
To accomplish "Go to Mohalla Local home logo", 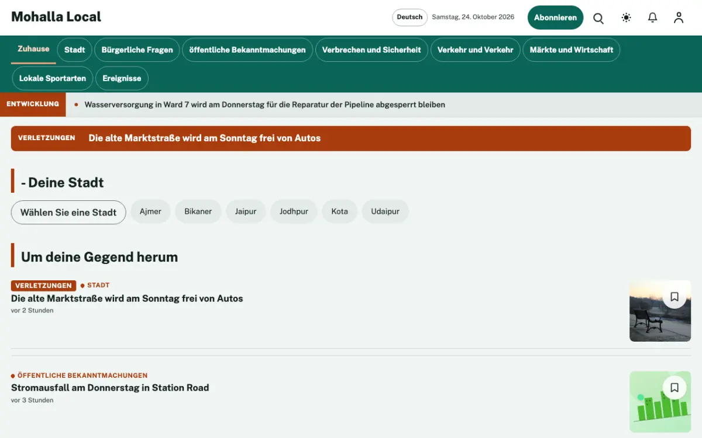I will pyautogui.click(x=56, y=17).
